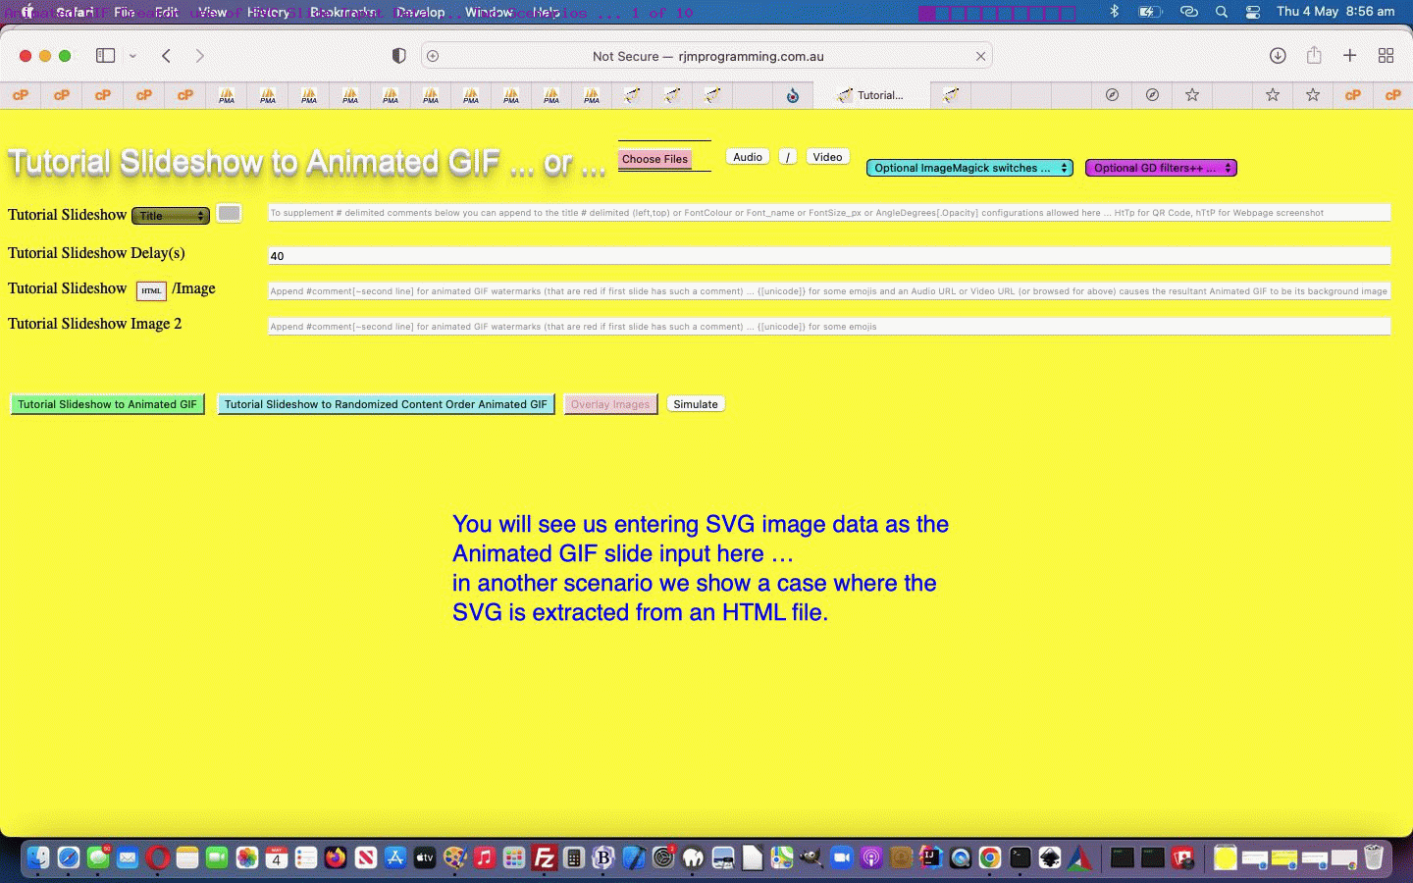Click the privacy shield icon
Viewport: 1413px width, 883px height.
(398, 56)
